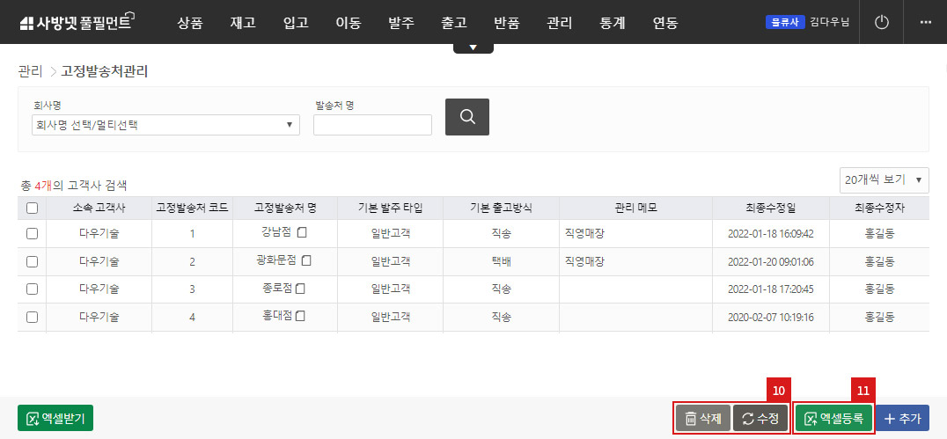This screenshot has width=947, height=439.
Task: Click copy icon next to 홍대점
Action: click(x=300, y=317)
